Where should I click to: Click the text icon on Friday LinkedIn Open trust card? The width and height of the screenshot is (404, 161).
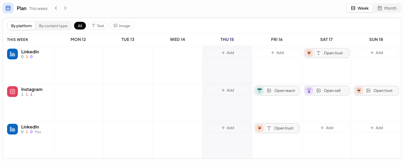(269, 128)
